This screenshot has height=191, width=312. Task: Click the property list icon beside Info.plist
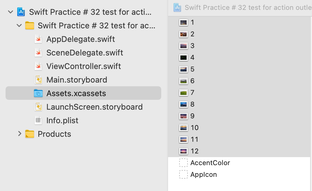click(38, 120)
